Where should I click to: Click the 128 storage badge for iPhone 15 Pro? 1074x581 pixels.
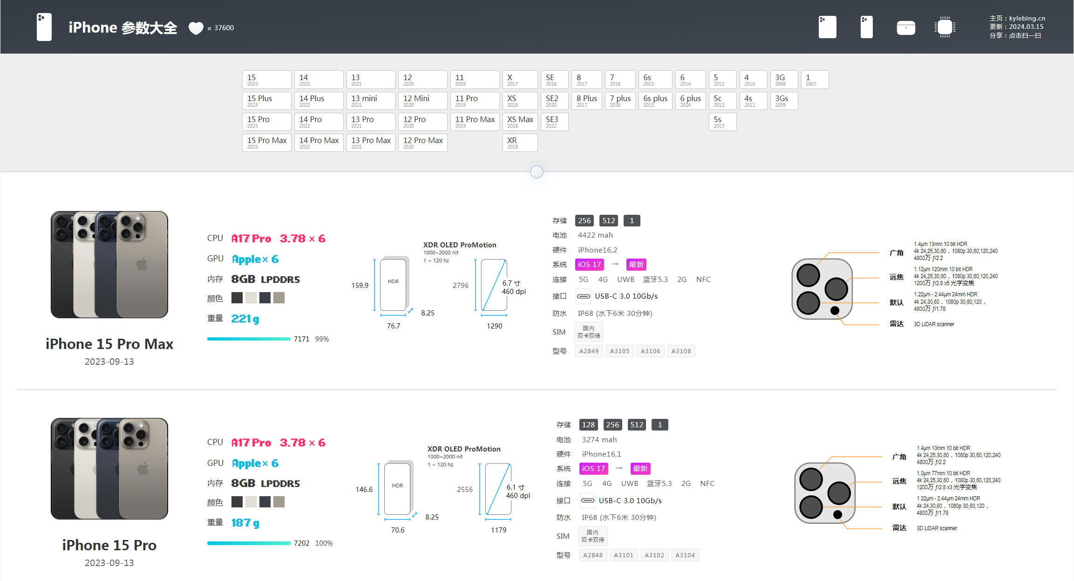click(588, 425)
